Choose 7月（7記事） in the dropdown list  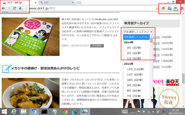point(136,96)
